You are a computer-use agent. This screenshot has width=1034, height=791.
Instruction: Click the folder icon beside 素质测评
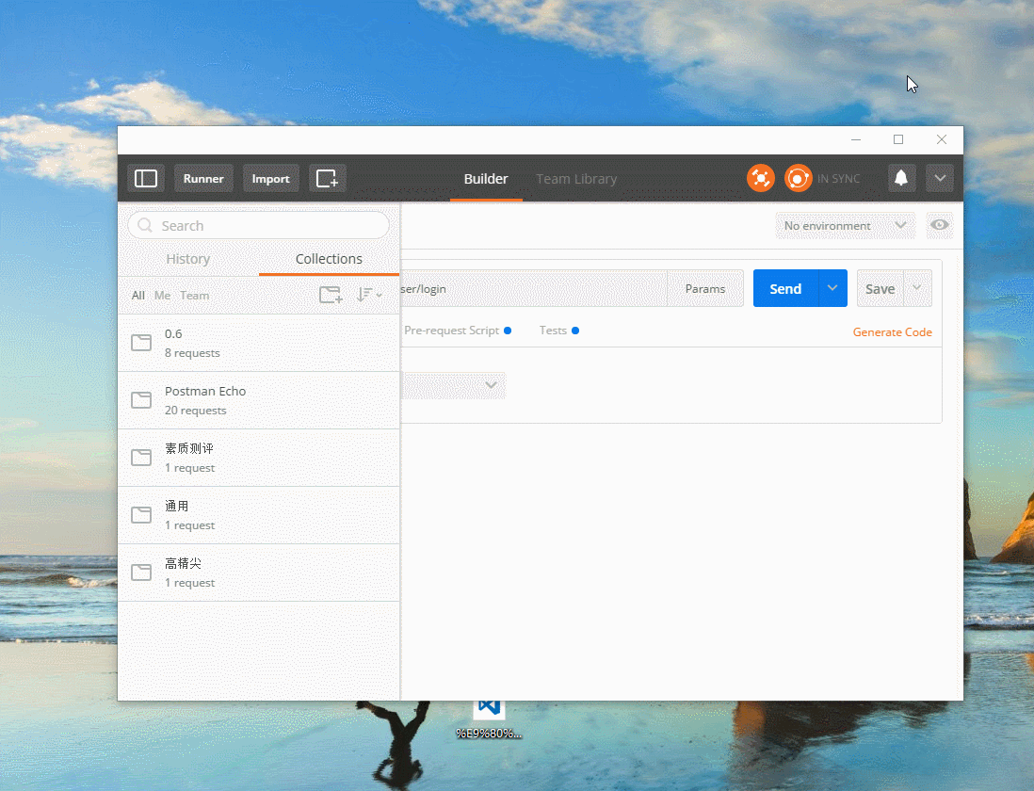(x=141, y=458)
